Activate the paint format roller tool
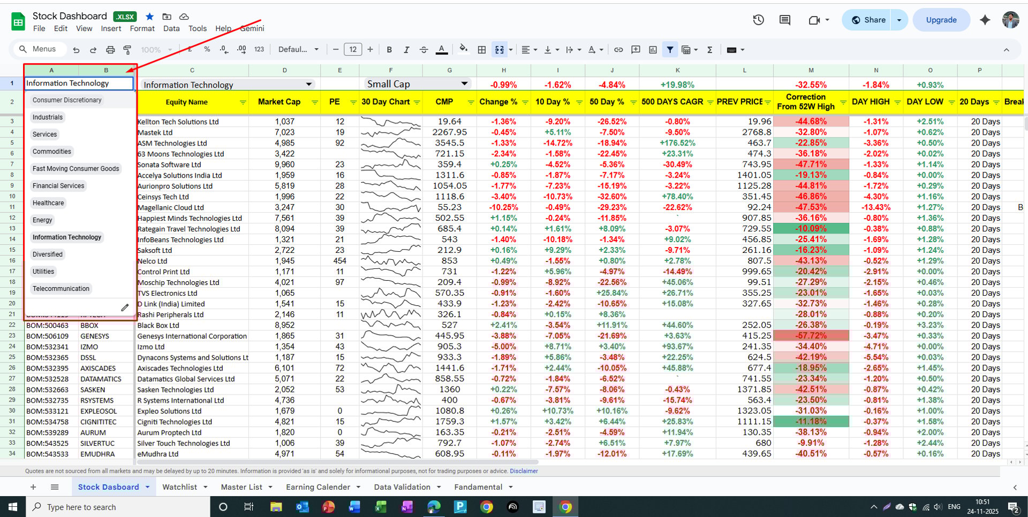Viewport: 1028px width, 517px height. click(127, 50)
